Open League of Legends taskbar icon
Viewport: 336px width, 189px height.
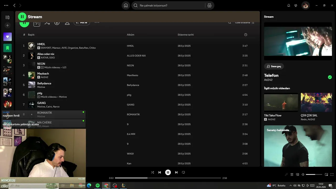click(123, 186)
